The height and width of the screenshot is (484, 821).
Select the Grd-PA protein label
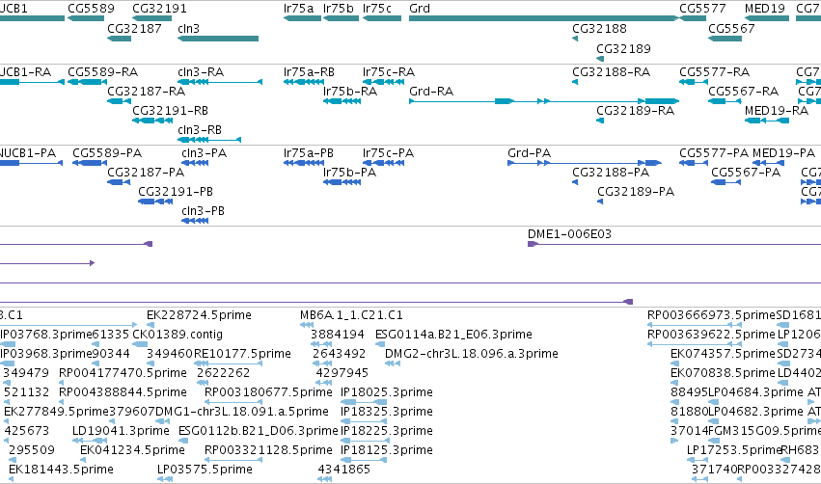530,152
